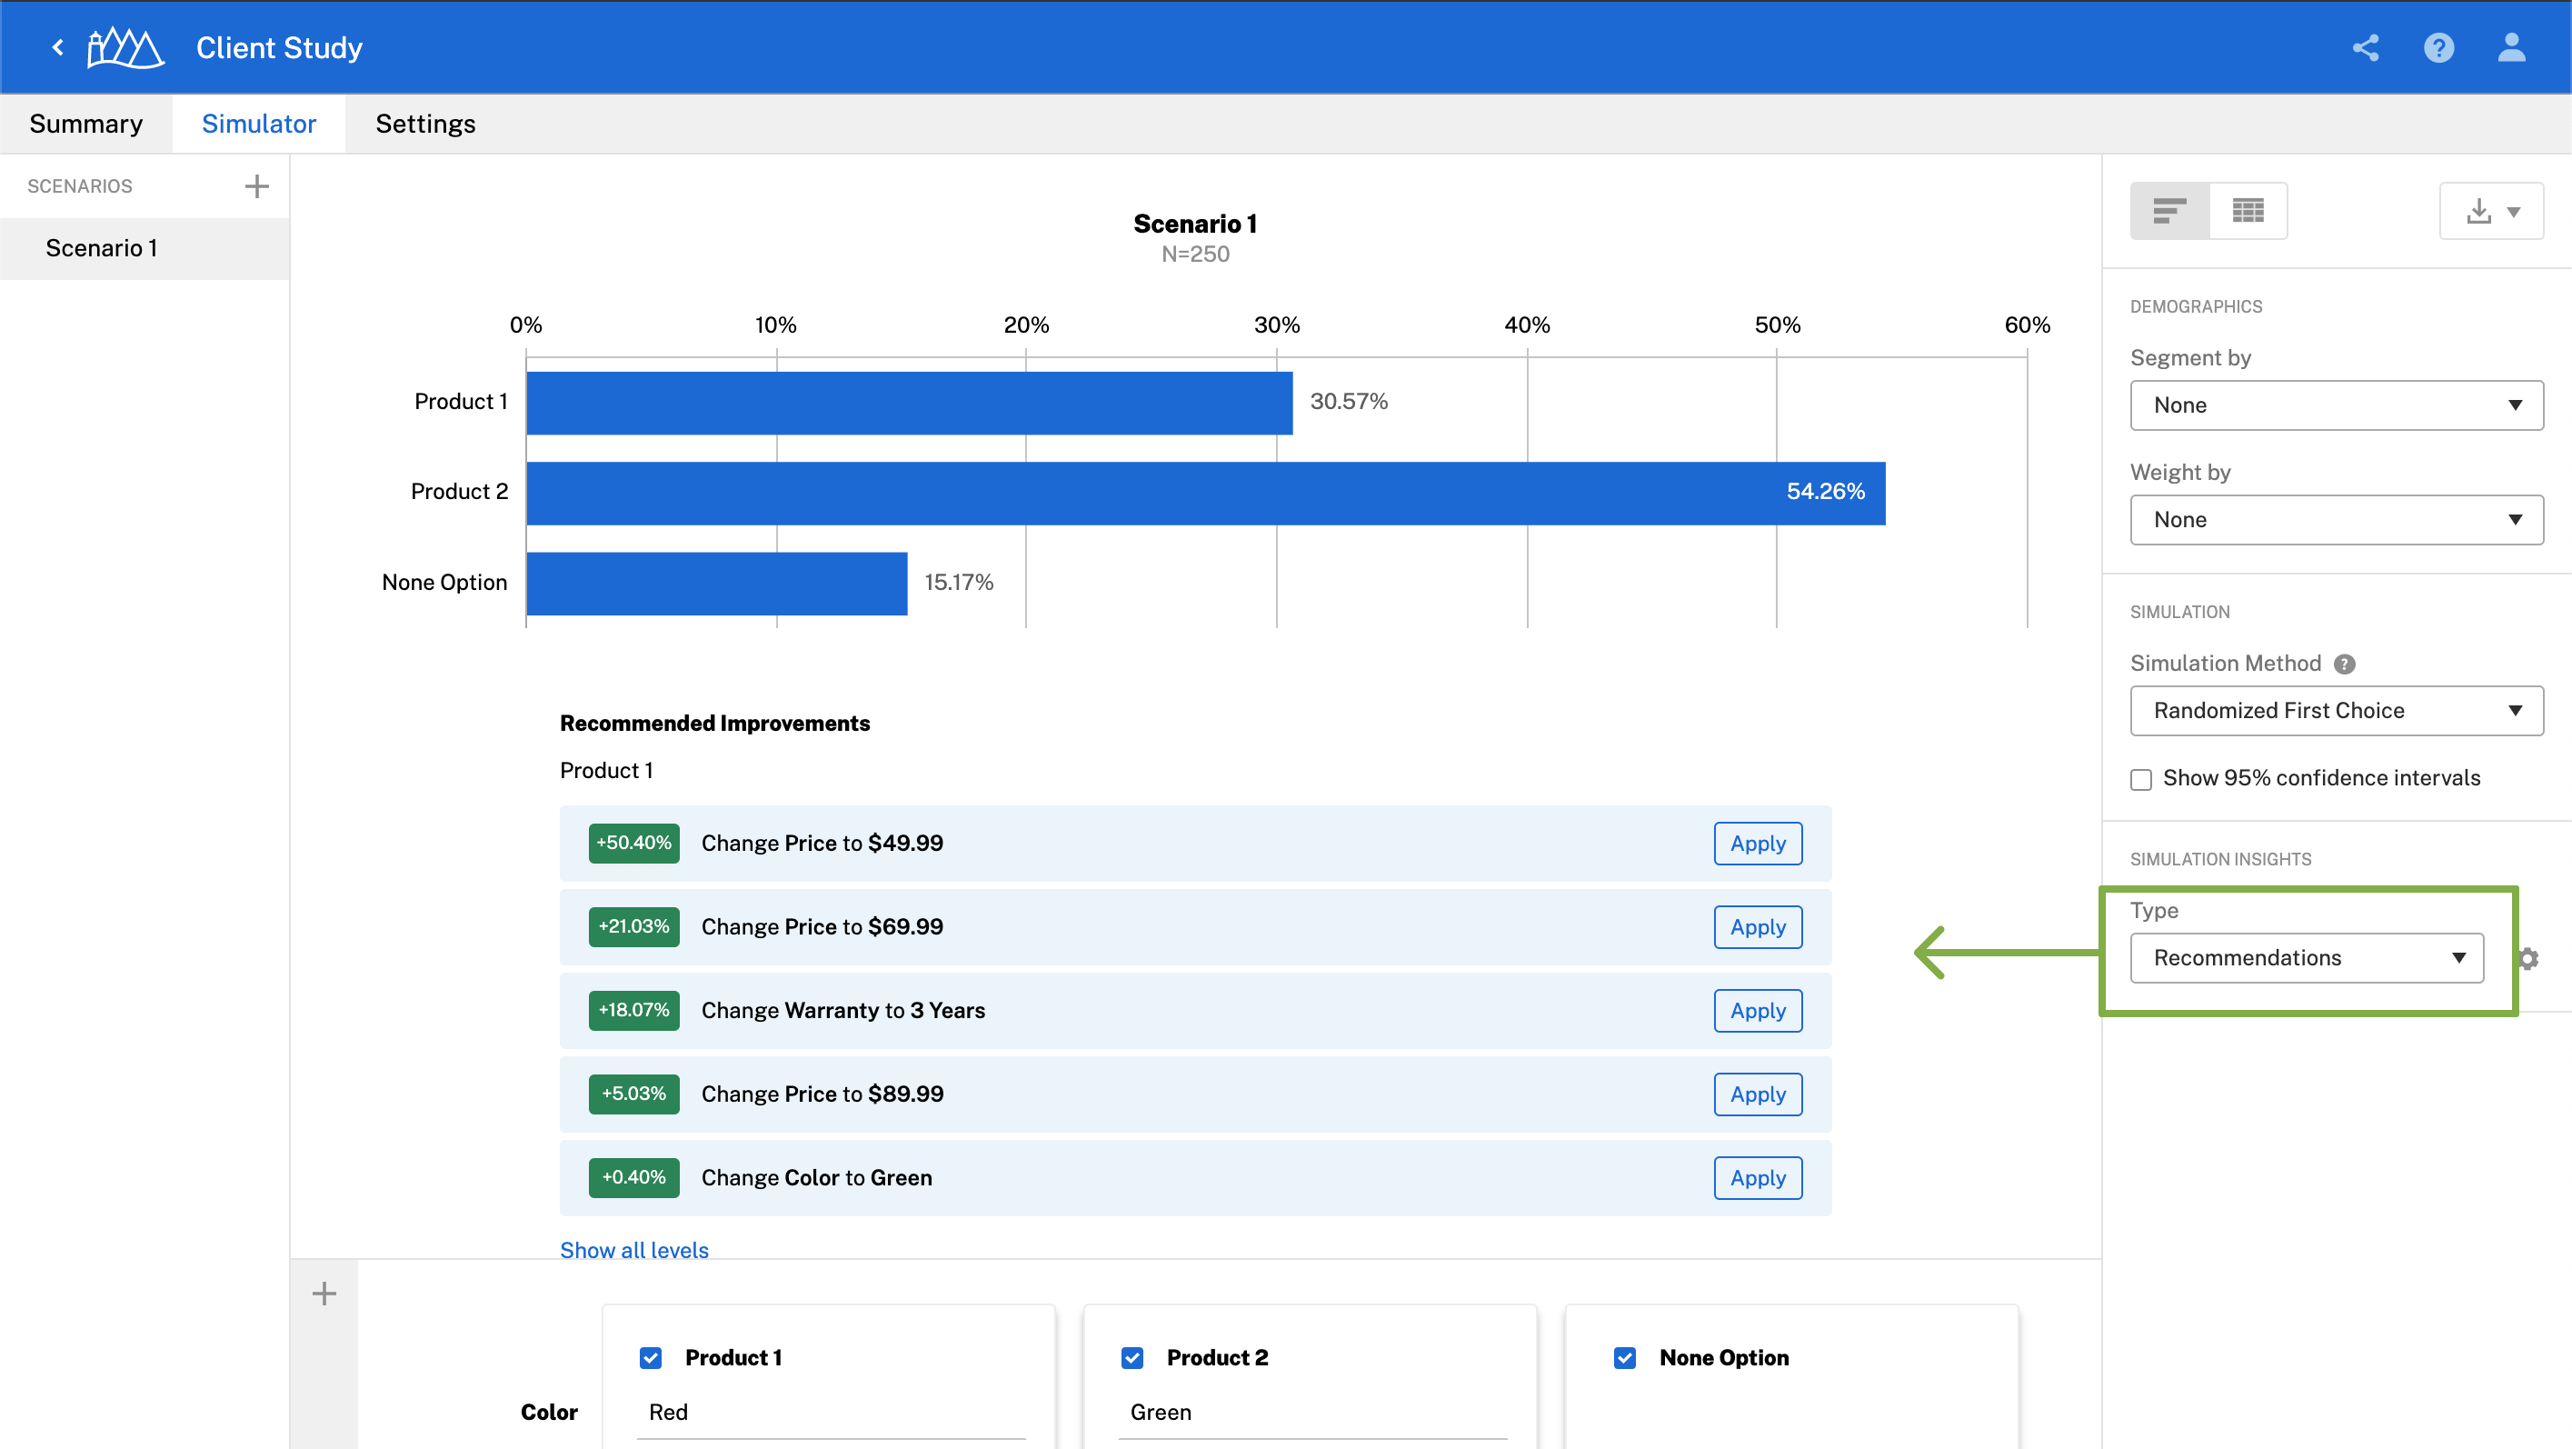2572x1449 pixels.
Task: Add a new scenario with plus icon
Action: pyautogui.click(x=256, y=185)
